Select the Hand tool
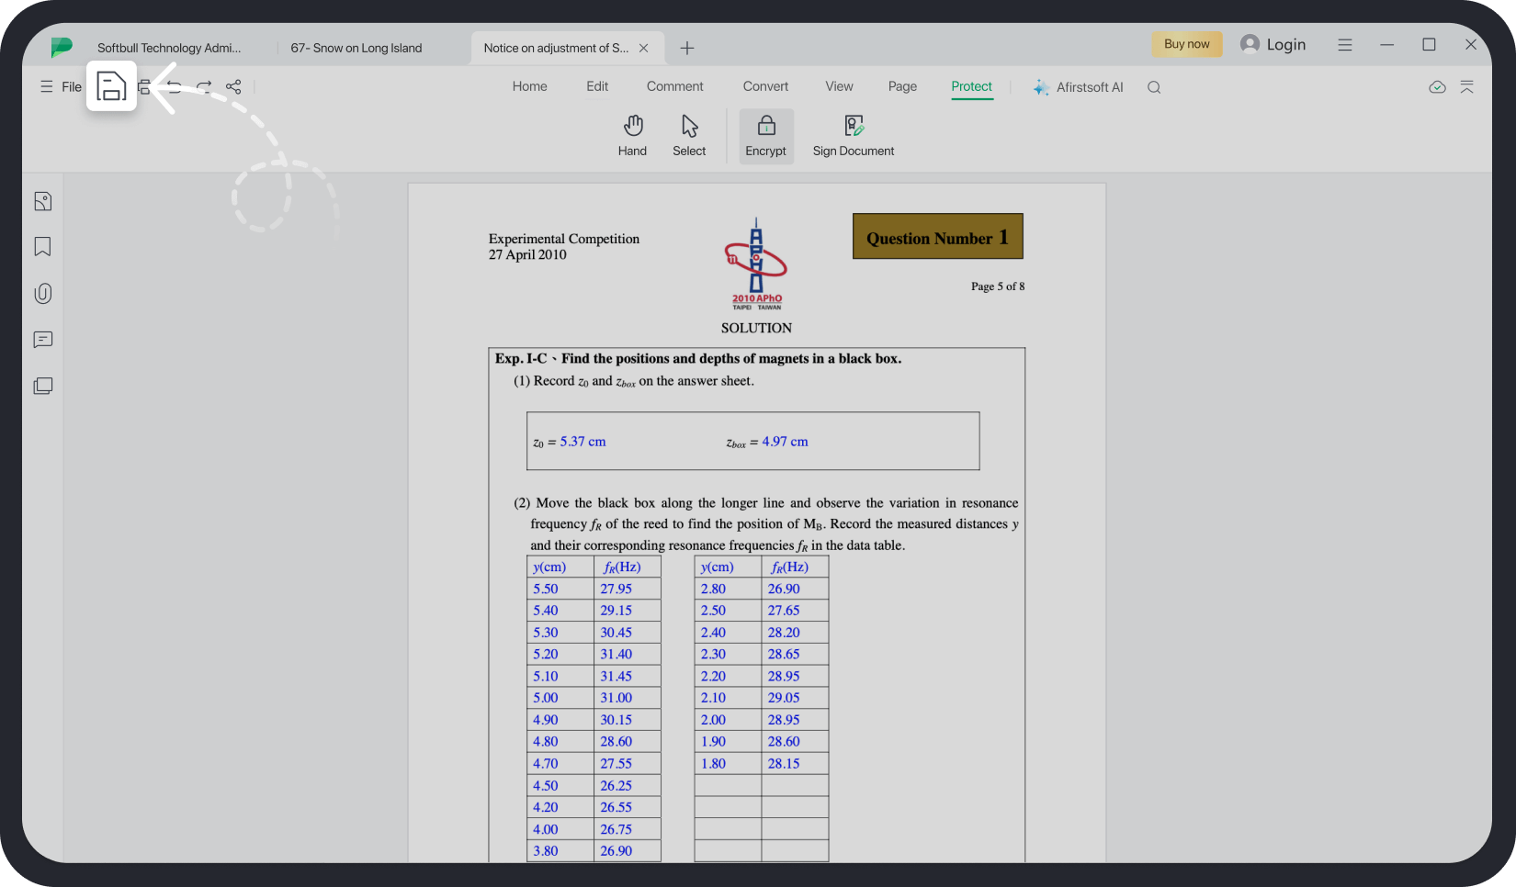This screenshot has height=887, width=1516. pyautogui.click(x=632, y=136)
